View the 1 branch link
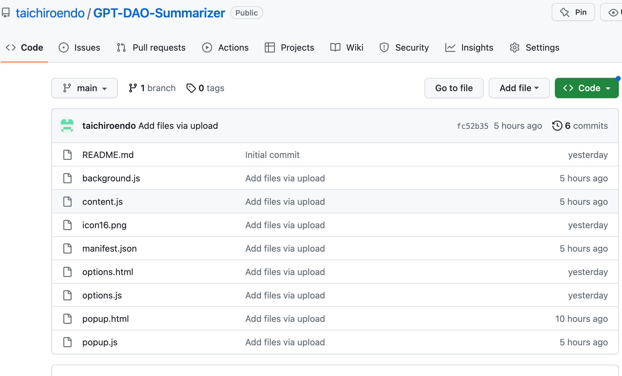This screenshot has width=622, height=376. coord(152,88)
